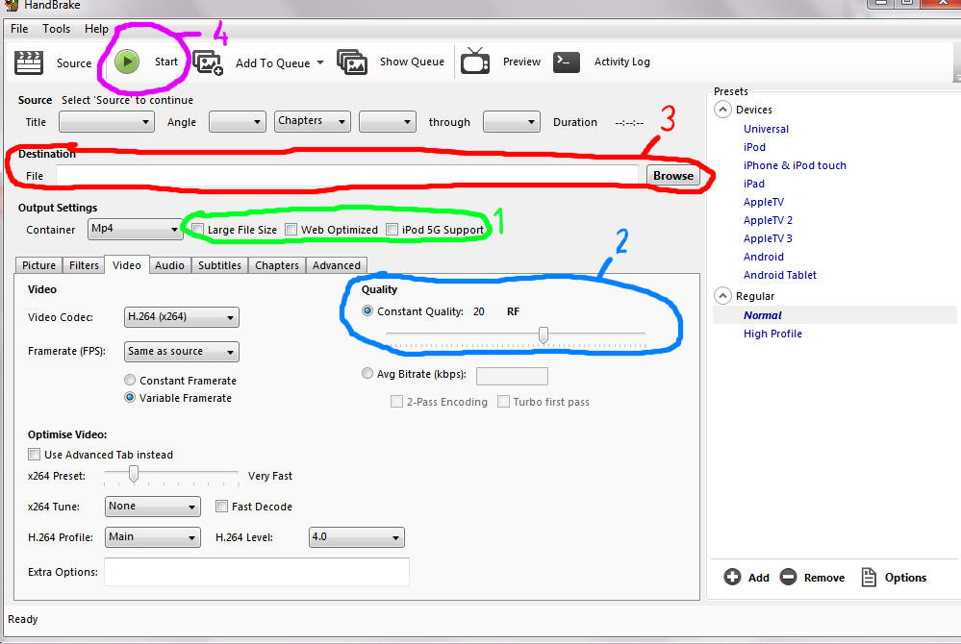Click the Remove preset label

point(824,578)
